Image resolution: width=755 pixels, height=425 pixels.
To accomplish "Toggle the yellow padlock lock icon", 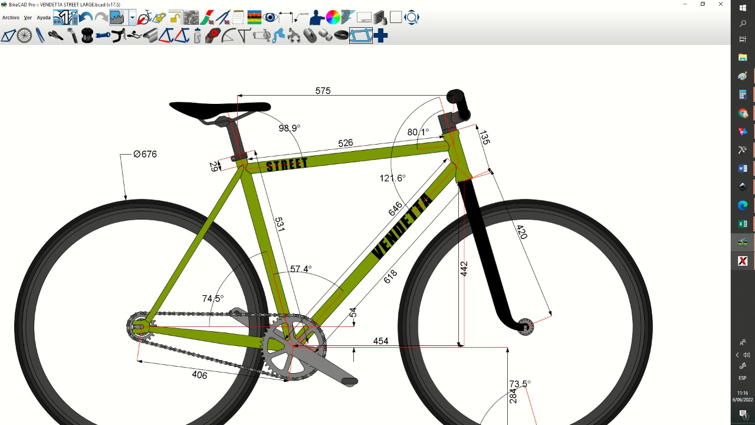I will (175, 17).
